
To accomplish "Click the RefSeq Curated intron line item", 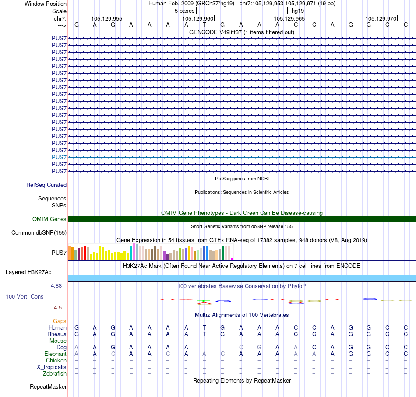I will tap(242, 185).
